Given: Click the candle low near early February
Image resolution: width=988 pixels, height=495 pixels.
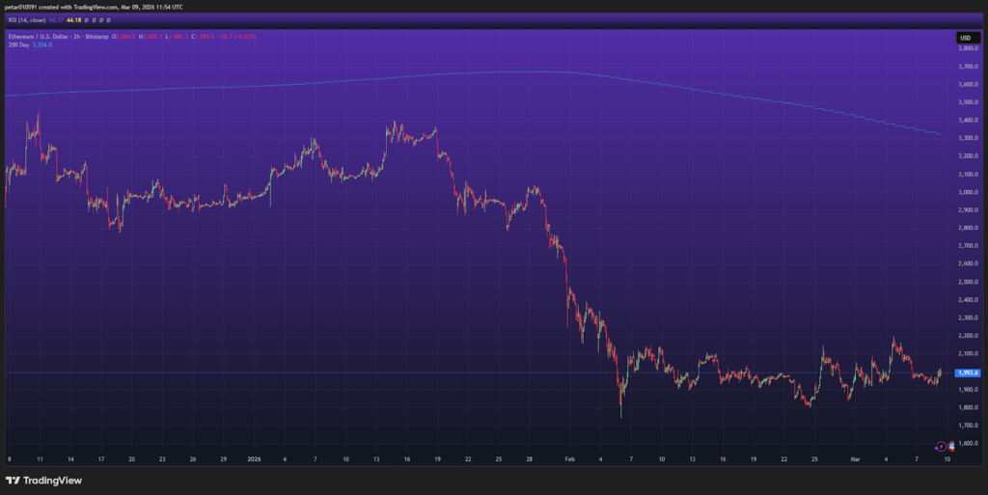Looking at the screenshot, I should pyautogui.click(x=620, y=416).
